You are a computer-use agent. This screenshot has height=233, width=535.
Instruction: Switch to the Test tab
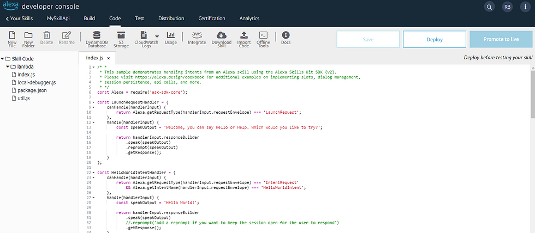point(140,19)
